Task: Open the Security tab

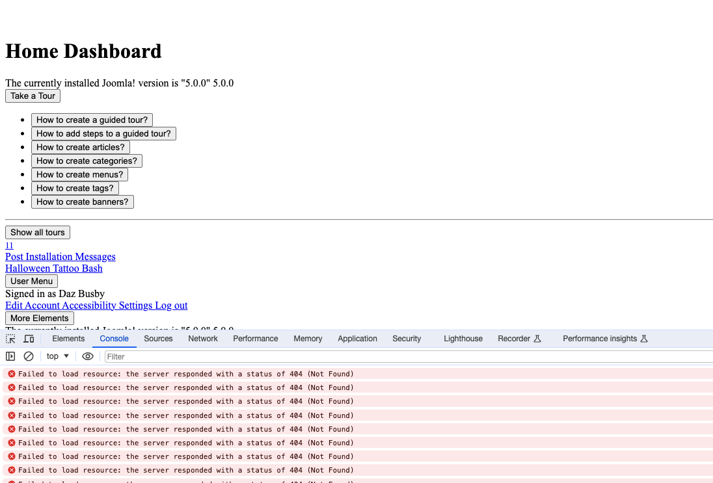Action: click(x=407, y=339)
